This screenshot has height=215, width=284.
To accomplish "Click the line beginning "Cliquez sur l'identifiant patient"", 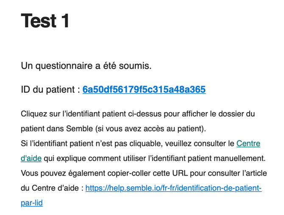I will [x=138, y=114].
